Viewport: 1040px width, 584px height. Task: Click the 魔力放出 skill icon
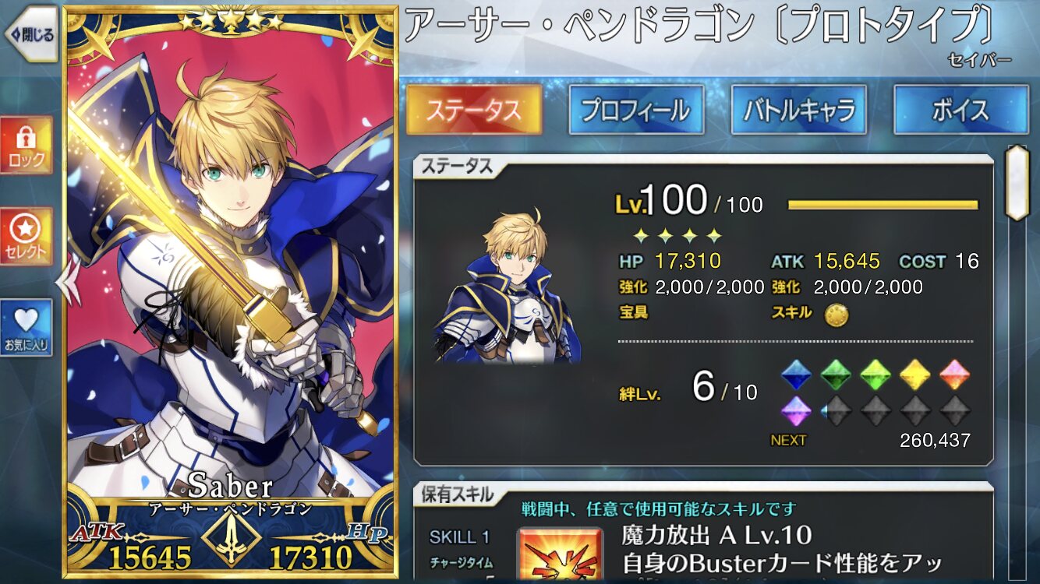561,556
